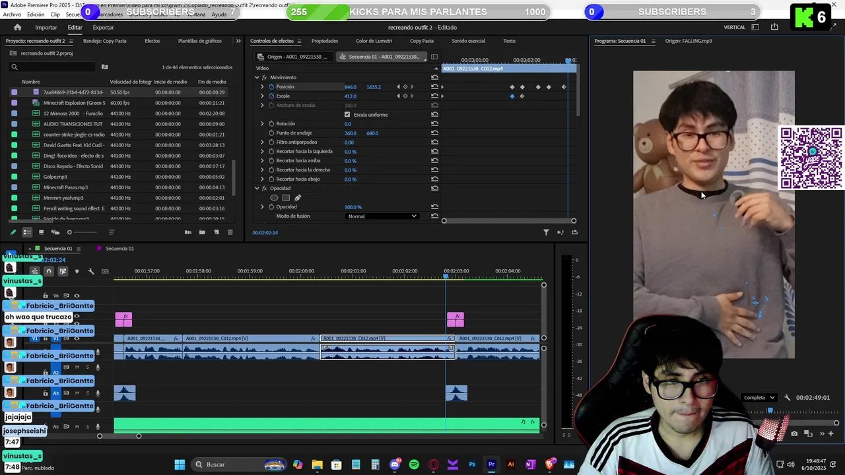Viewport: 845px width, 475px height.
Task: Expand Recortar hacia arriba property
Action: 262,161
